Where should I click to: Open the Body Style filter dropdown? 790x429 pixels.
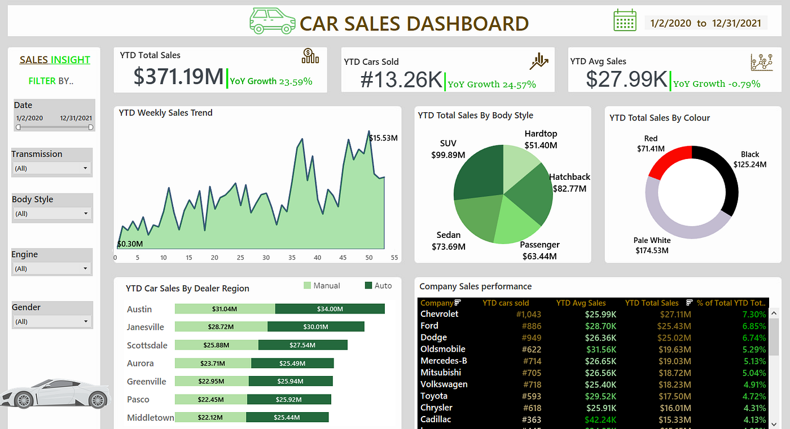coord(52,214)
